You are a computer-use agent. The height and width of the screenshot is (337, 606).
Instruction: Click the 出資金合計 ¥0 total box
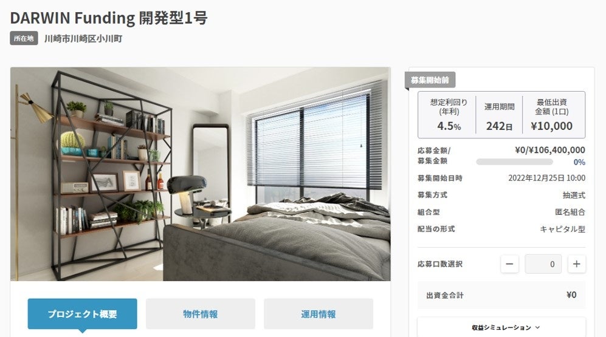click(x=501, y=295)
